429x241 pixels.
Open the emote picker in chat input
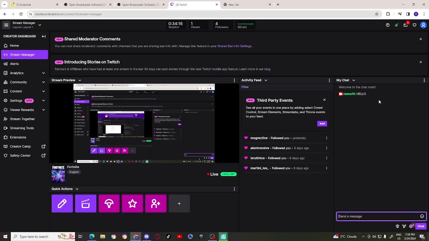click(422, 216)
